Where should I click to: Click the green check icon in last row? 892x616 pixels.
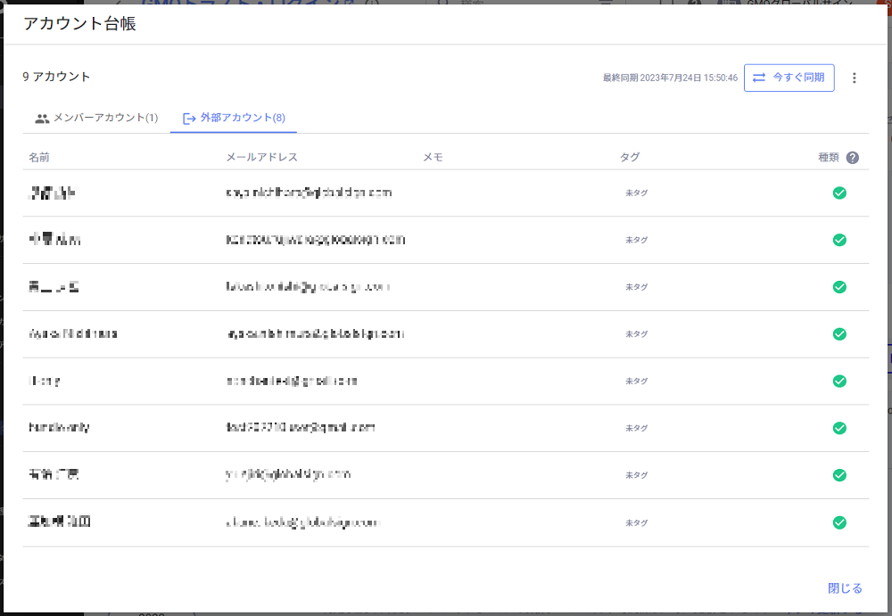(839, 522)
